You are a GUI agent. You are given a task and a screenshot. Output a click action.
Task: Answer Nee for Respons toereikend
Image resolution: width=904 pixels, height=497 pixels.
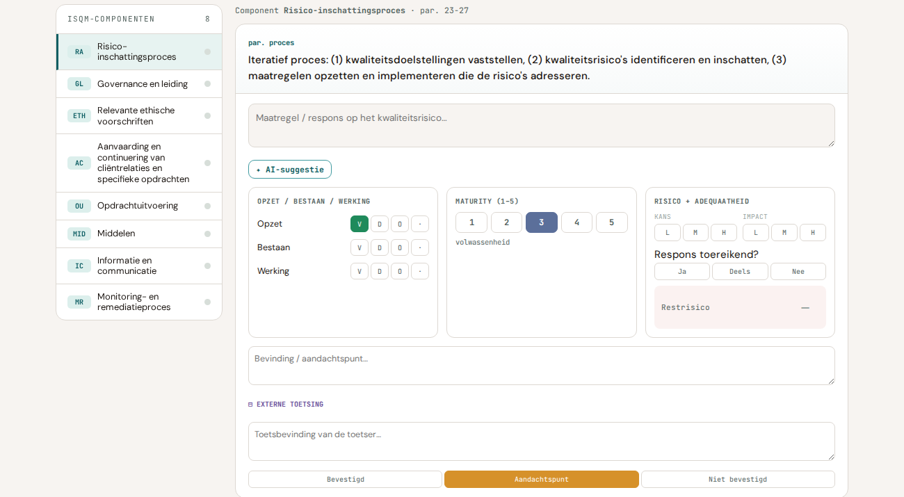(x=798, y=272)
